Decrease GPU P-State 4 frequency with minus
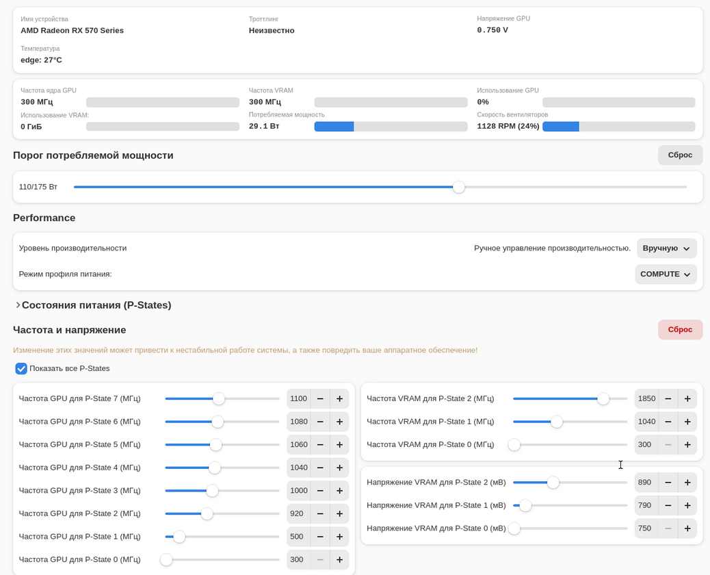The height and width of the screenshot is (575, 710). pos(320,468)
